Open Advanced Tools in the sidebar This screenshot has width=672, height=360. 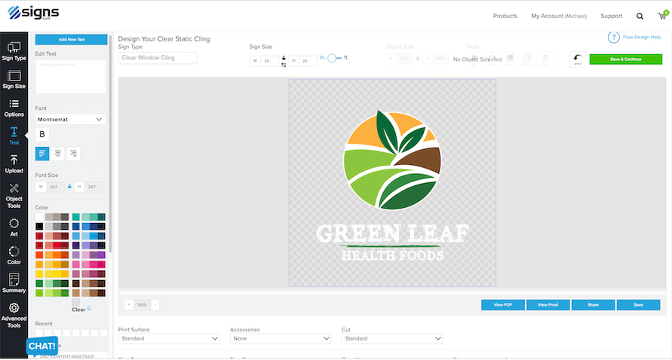pyautogui.click(x=14, y=316)
